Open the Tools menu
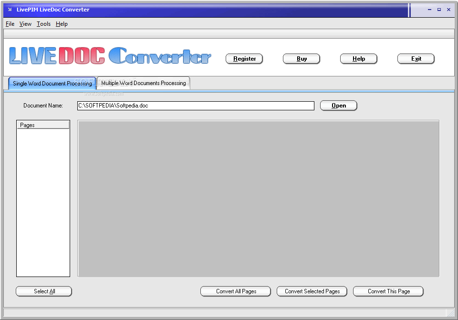Image resolution: width=458 pixels, height=320 pixels. (43, 24)
